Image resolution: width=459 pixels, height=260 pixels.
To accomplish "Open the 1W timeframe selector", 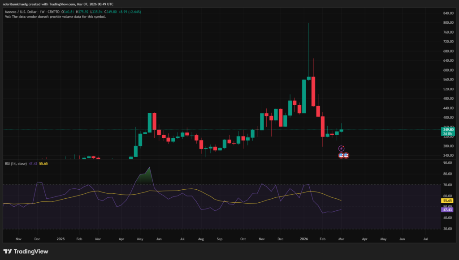I will coord(42,12).
